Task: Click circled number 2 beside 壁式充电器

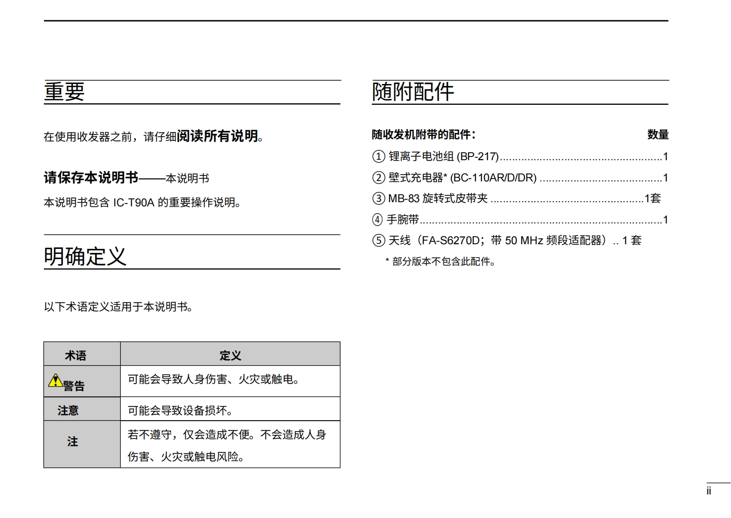Action: 378,178
